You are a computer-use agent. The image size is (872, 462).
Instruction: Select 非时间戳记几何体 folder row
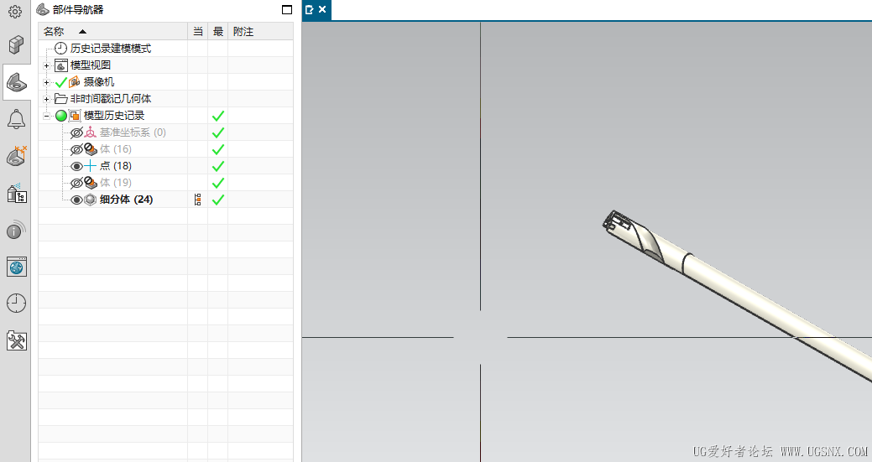pyautogui.click(x=111, y=98)
